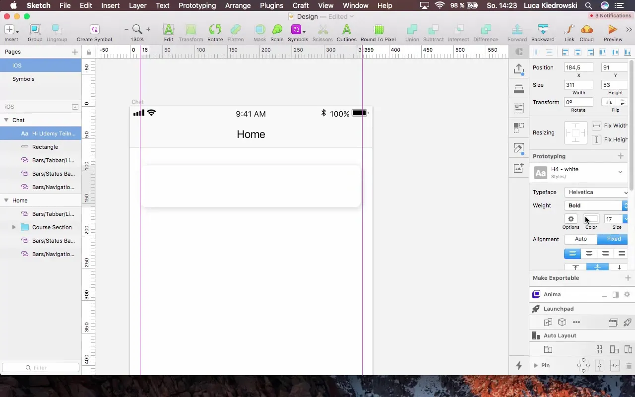The height and width of the screenshot is (397, 635).
Task: Click the lightning bolt panel icon
Action: click(519, 366)
